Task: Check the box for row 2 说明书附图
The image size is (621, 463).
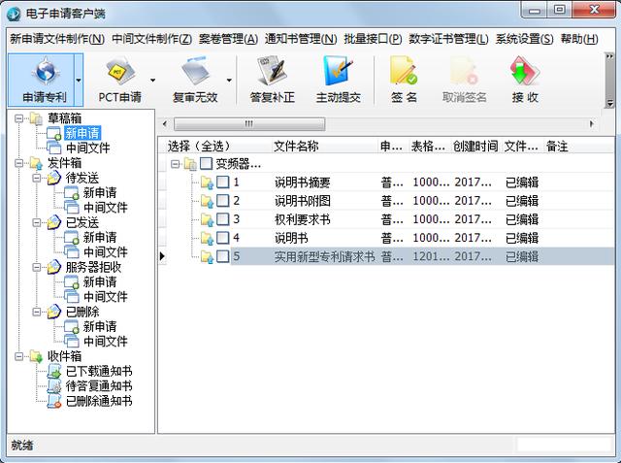Action: (222, 201)
